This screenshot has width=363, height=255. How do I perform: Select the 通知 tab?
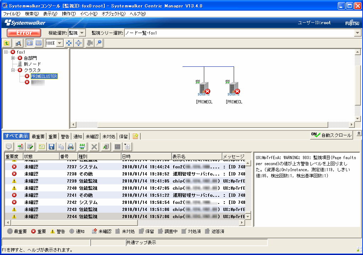pyautogui.click(x=77, y=136)
